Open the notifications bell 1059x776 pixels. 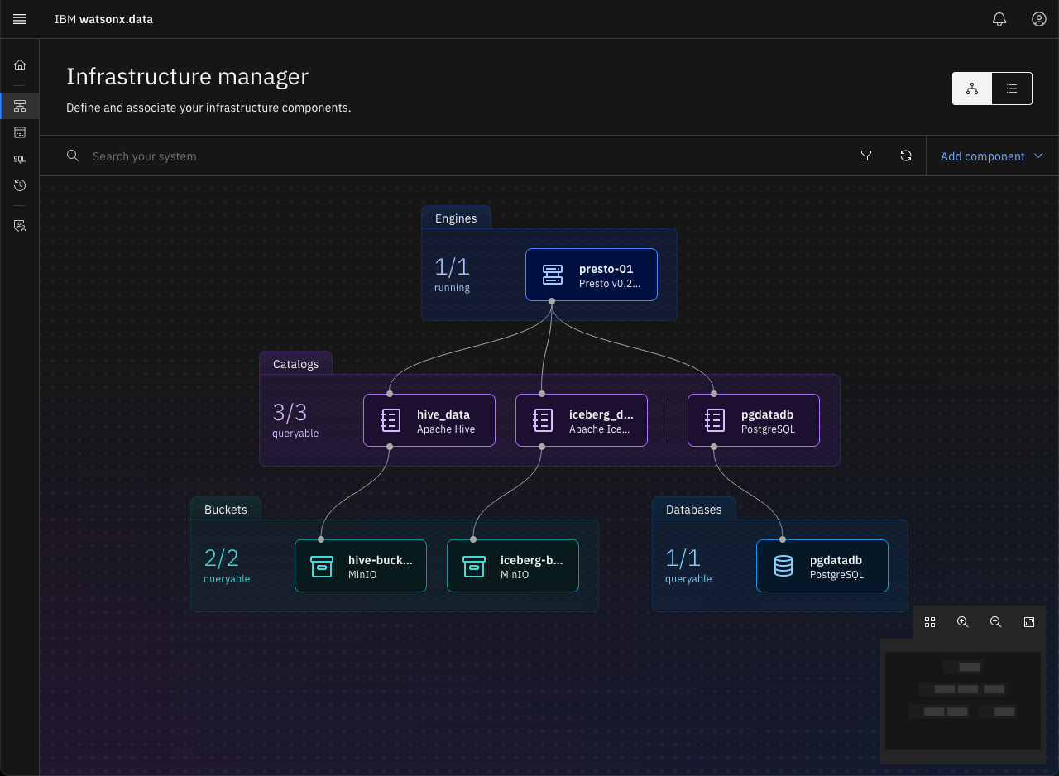click(999, 19)
